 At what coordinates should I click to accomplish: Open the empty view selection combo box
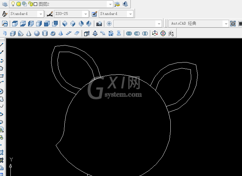(138, 24)
